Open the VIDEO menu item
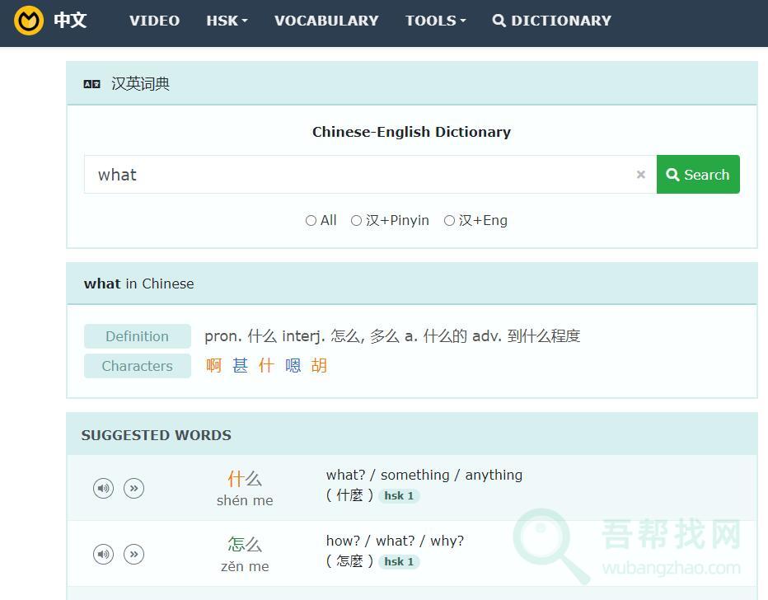The width and height of the screenshot is (768, 600). [x=154, y=21]
